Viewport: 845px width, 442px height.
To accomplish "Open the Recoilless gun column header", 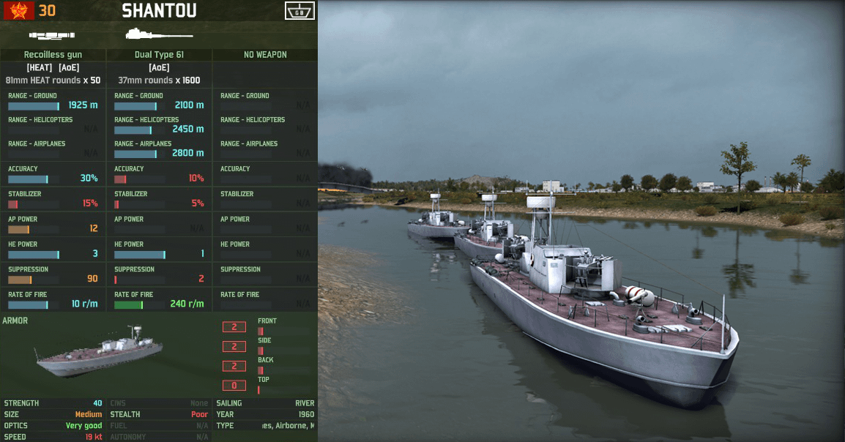I will 53,54.
